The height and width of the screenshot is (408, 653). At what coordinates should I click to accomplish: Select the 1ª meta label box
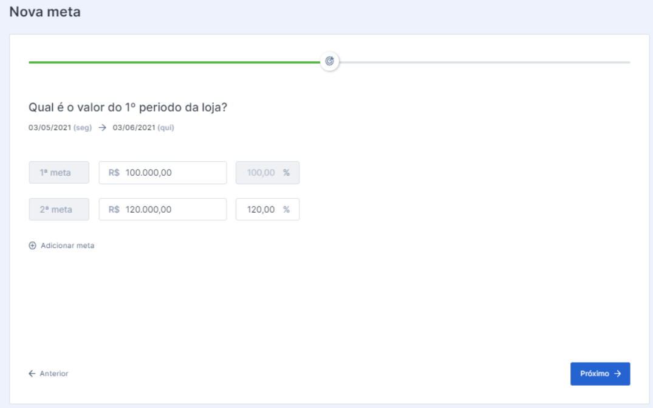click(x=59, y=173)
